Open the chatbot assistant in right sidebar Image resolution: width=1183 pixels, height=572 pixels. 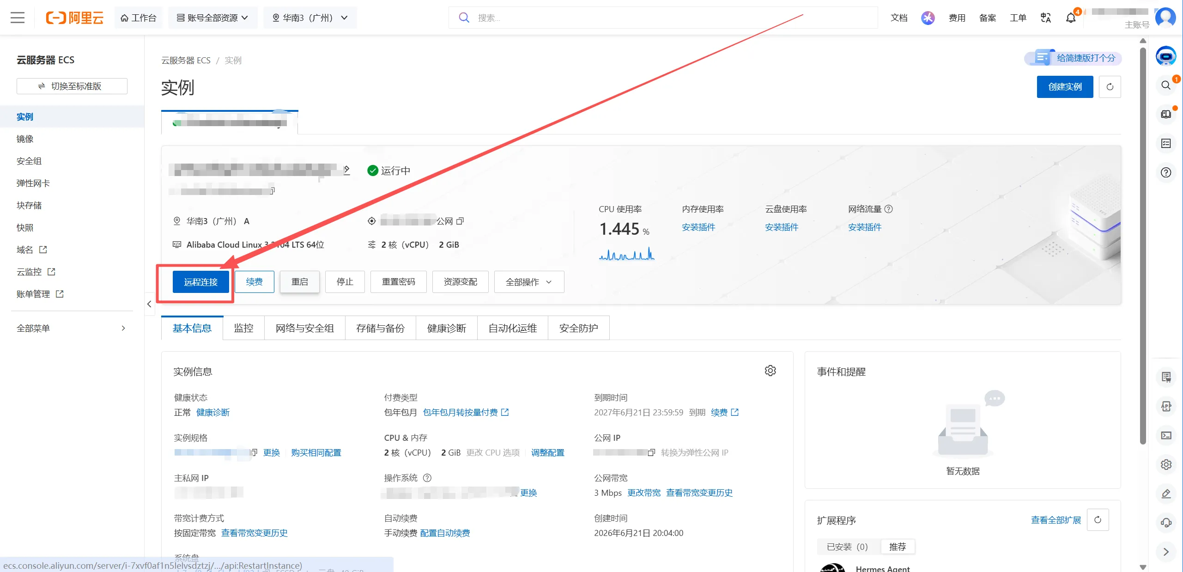coord(1166,56)
